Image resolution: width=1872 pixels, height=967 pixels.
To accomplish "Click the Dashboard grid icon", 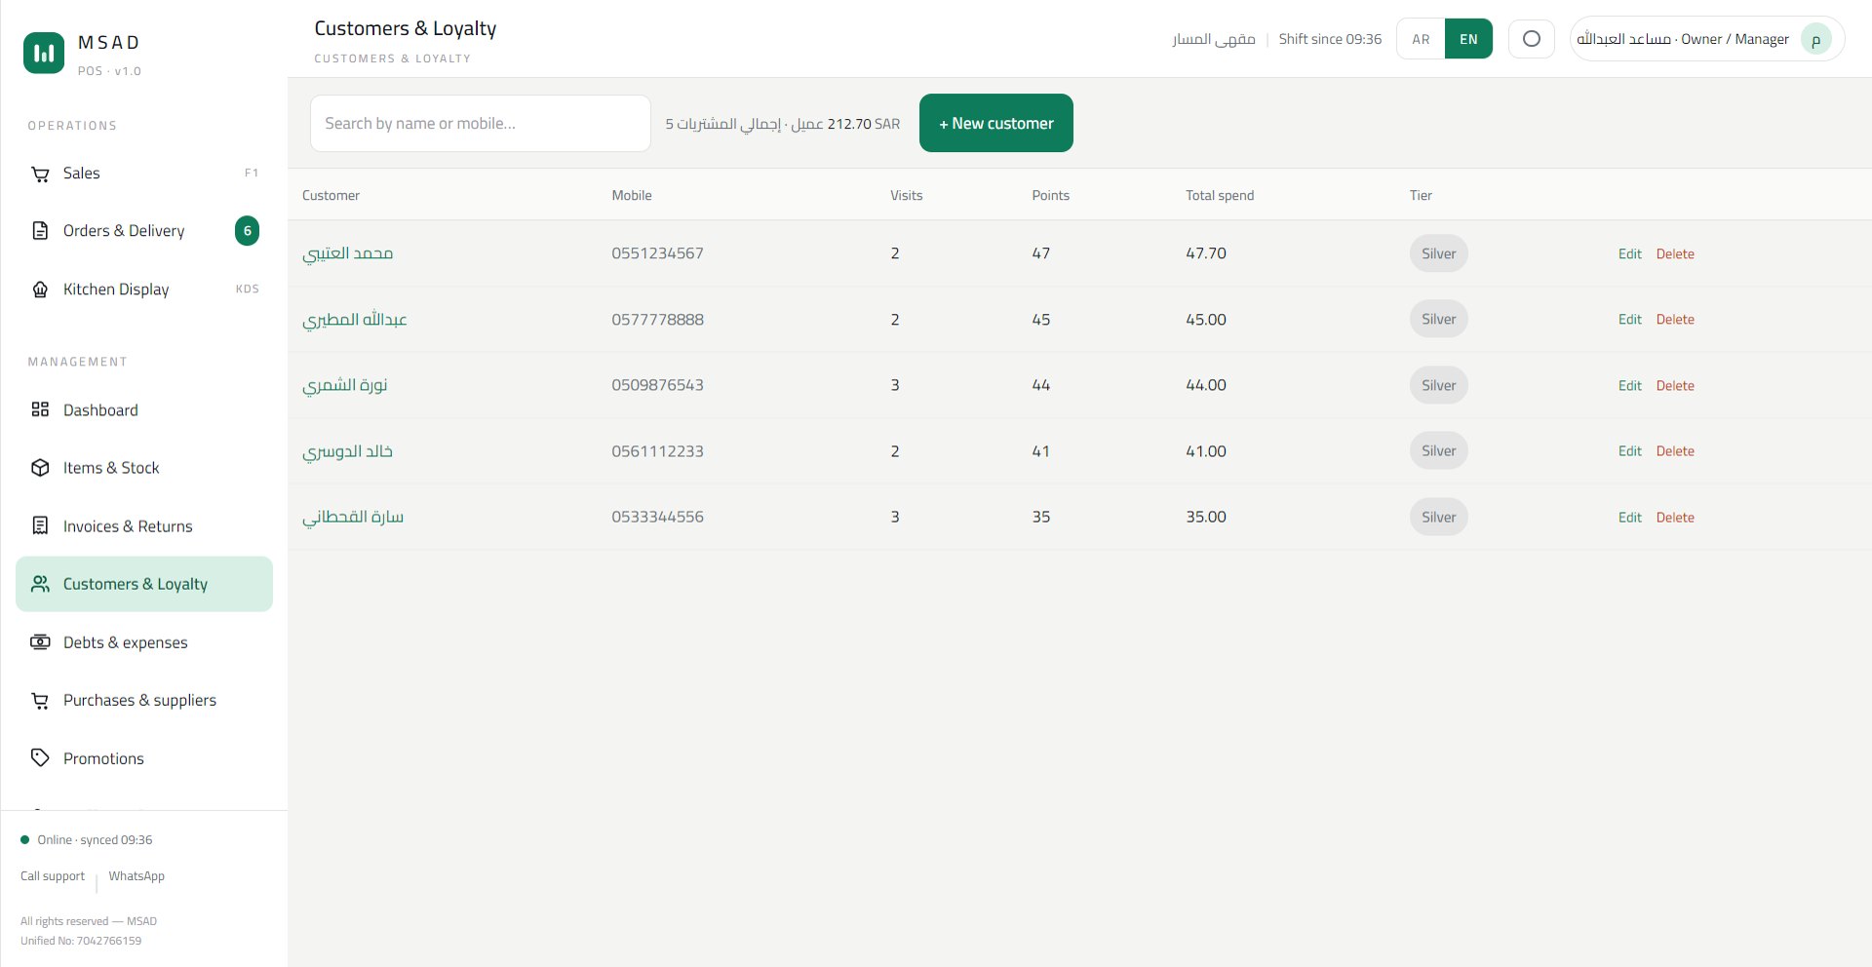I will [40, 409].
